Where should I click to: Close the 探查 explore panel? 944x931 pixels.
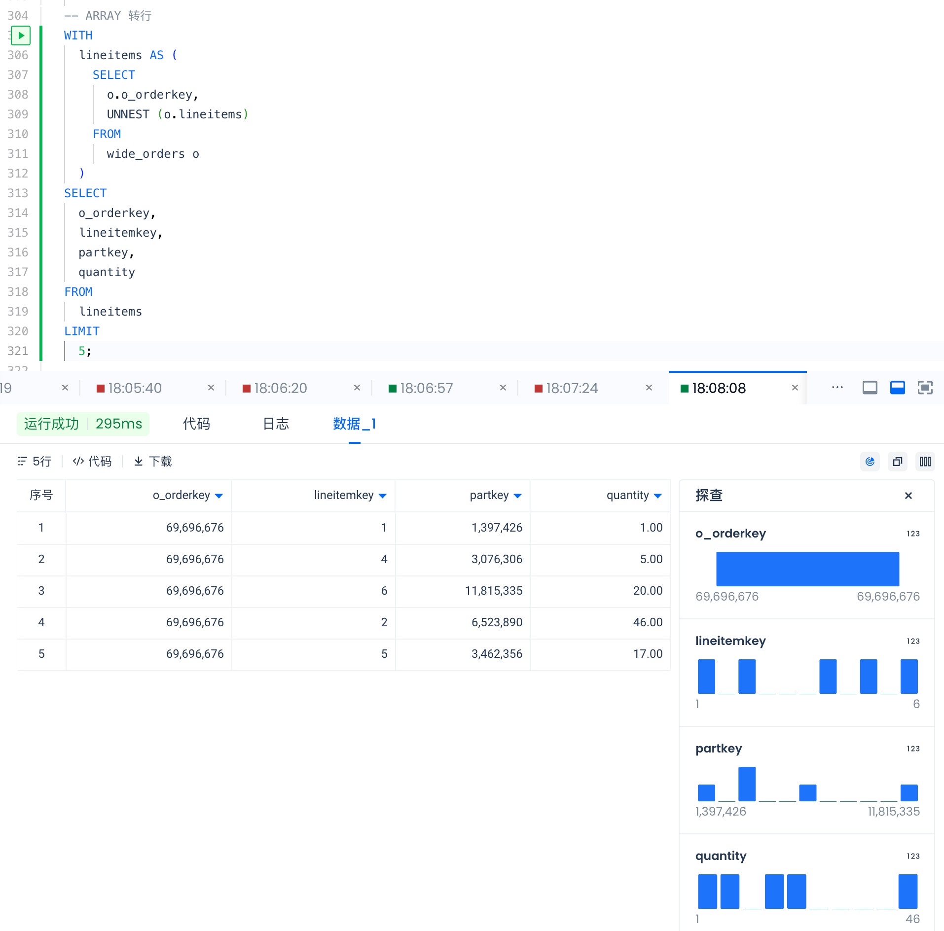coord(908,496)
